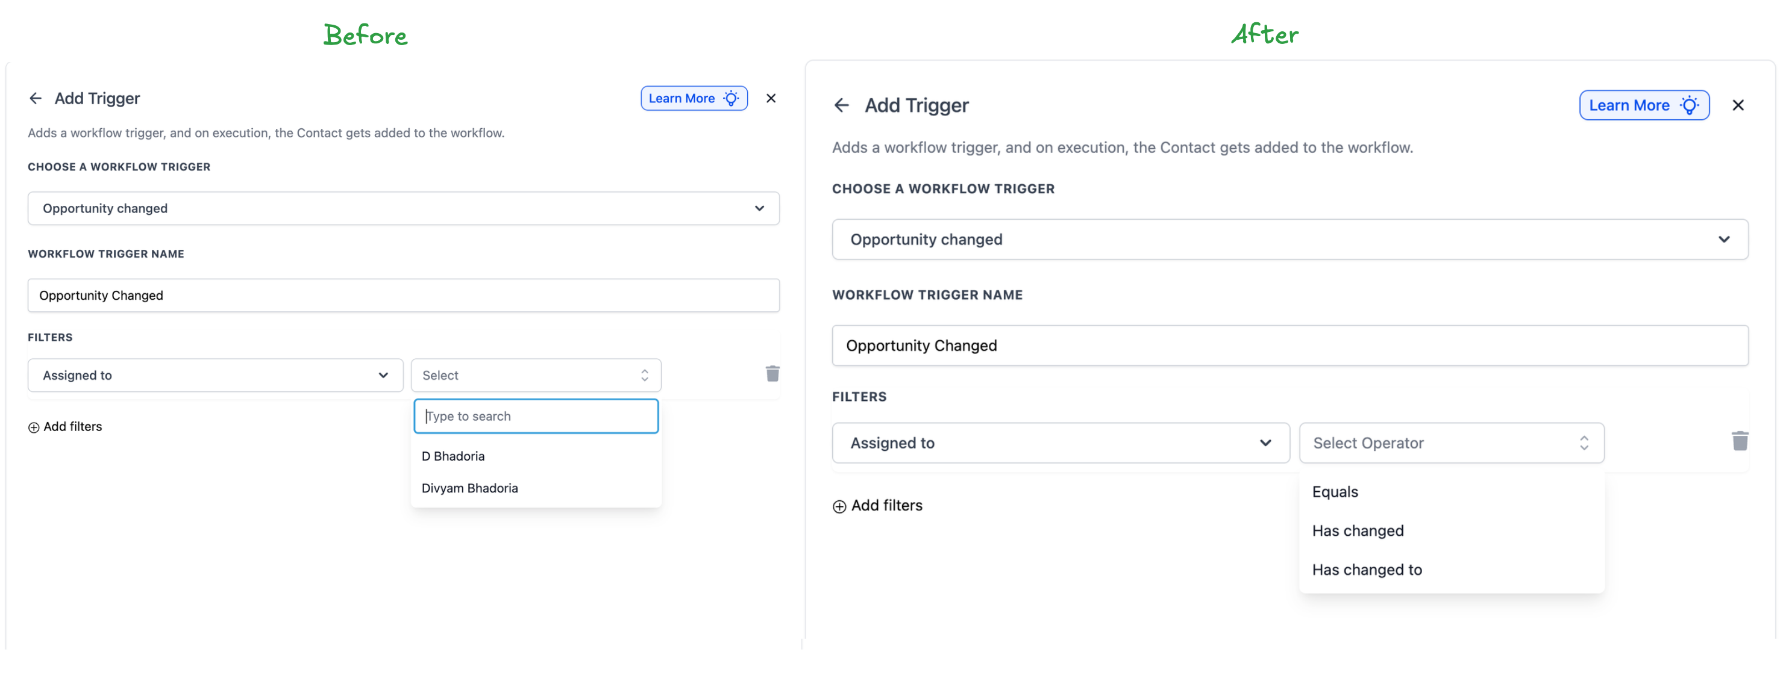The width and height of the screenshot is (1786, 673).
Task: Select the Has changed to operator option
Action: pos(1367,570)
